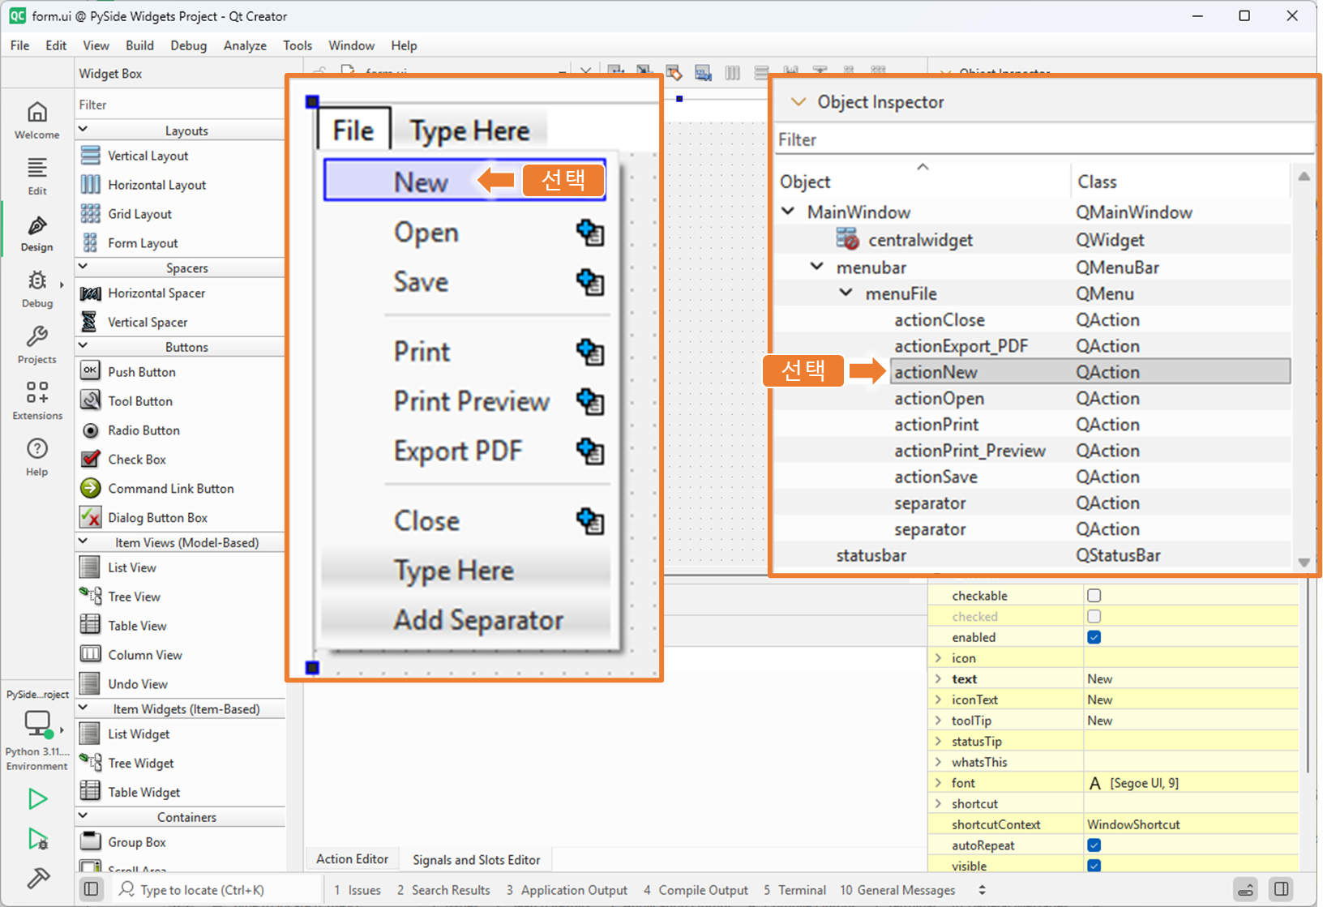The width and height of the screenshot is (1323, 907).
Task: Click Add Separator in File menu
Action: 478,620
